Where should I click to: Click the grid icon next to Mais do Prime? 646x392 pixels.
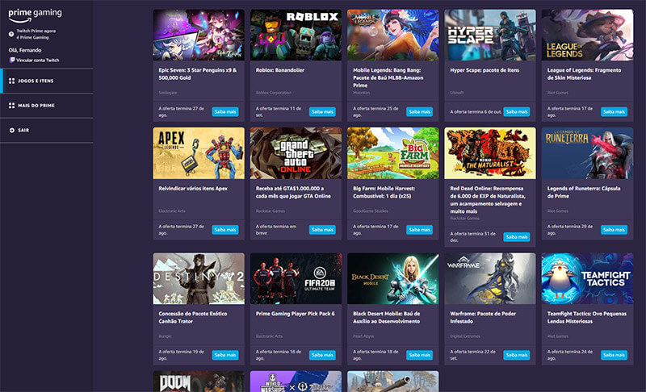[11, 106]
